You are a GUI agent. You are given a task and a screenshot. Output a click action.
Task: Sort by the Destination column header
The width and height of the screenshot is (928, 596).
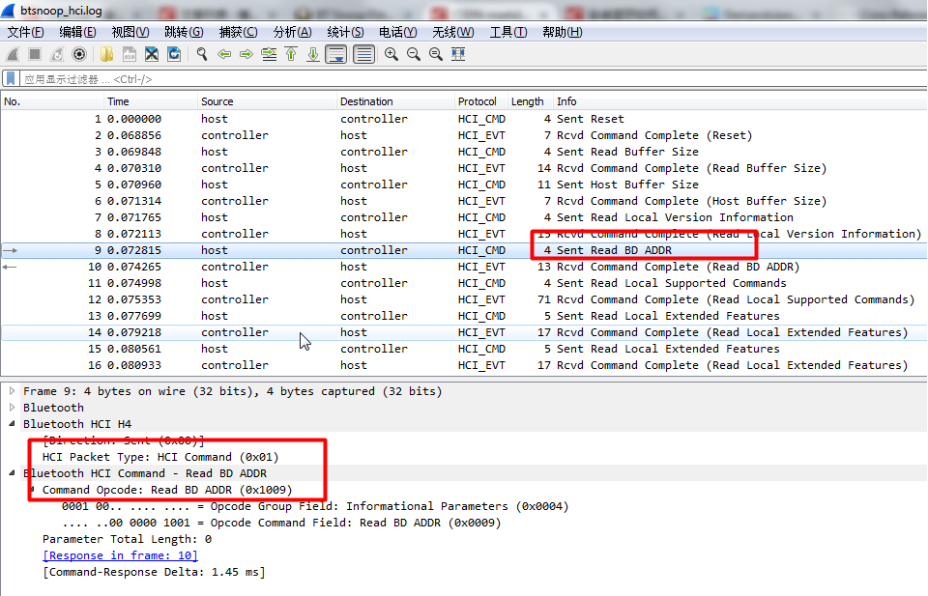[395, 101]
